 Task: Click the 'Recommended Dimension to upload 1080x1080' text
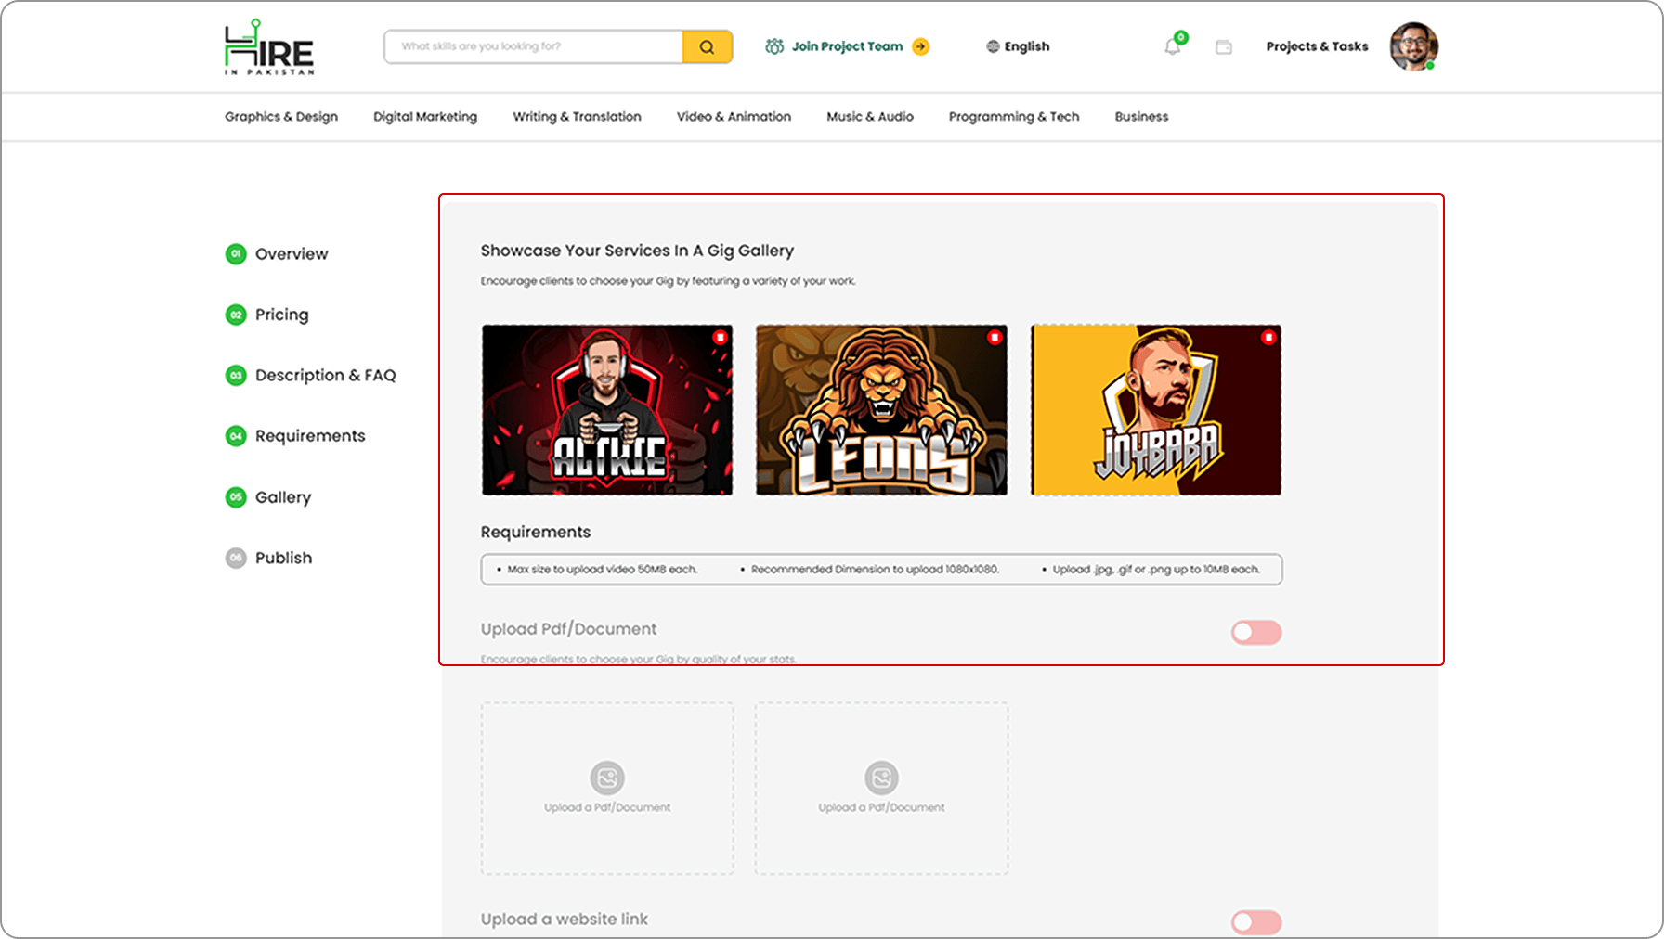coord(875,570)
